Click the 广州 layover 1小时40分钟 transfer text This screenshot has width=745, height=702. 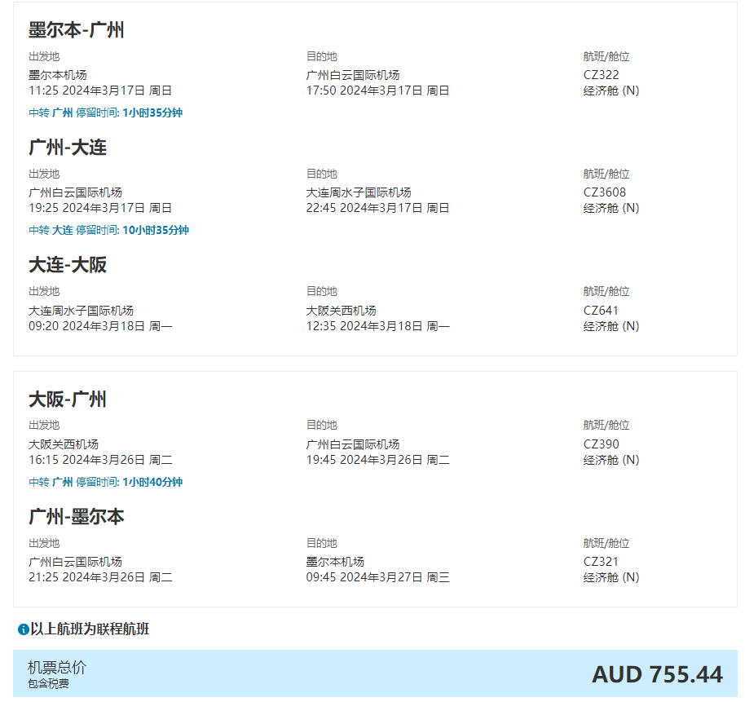pyautogui.click(x=105, y=482)
